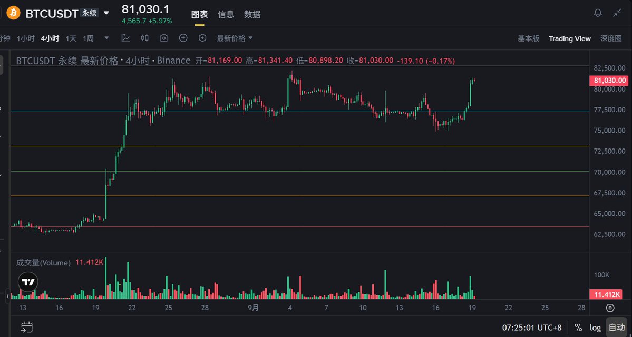Expand the 最新价格 price type dropdown
This screenshot has width=632, height=337.
click(235, 38)
